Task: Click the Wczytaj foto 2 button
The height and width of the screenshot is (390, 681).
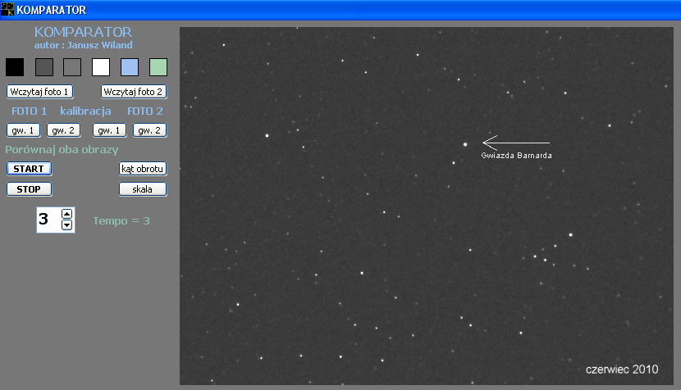Action: 134,92
